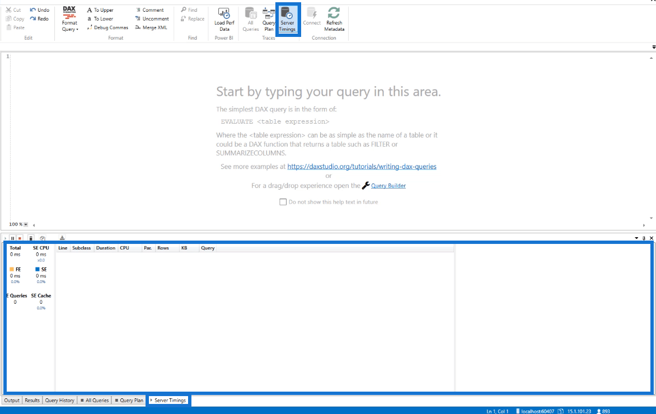Comment the selected lines
Viewport: 656px width, 414px height.
click(149, 10)
